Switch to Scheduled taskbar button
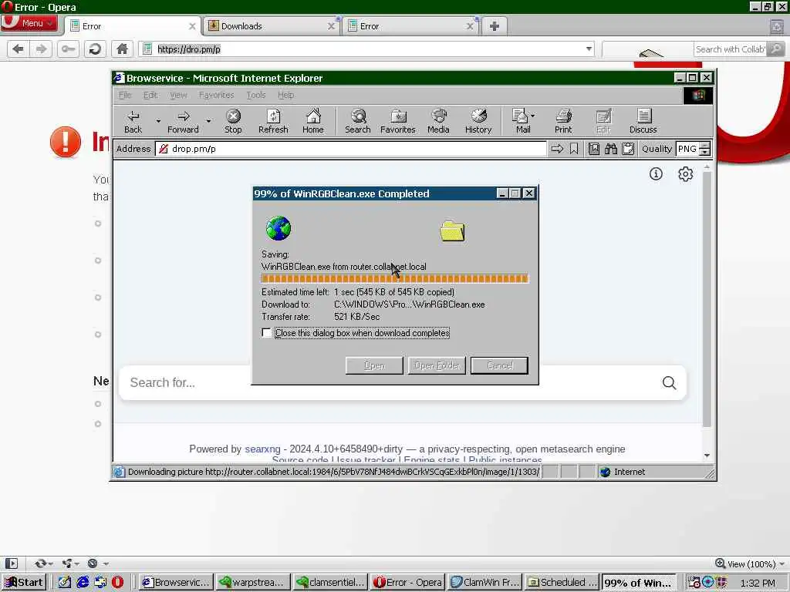 point(562,583)
